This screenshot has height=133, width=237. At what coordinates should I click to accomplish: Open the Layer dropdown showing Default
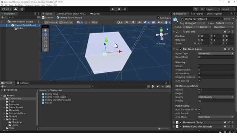pyautogui.click(x=224, y=23)
